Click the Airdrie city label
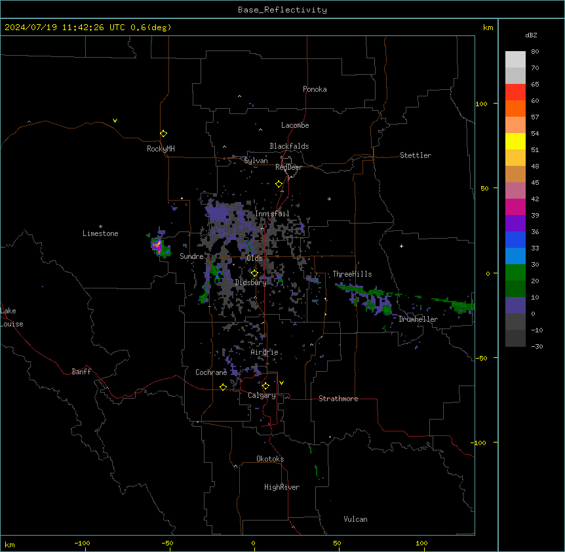Image resolution: width=565 pixels, height=552 pixels. click(x=264, y=352)
